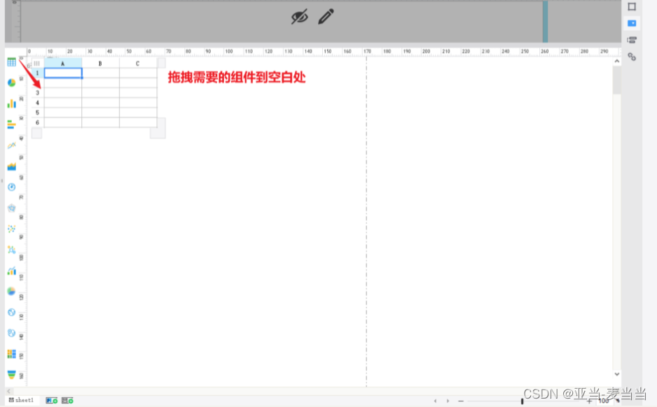Viewport: 657px width, 407px height.
Task: Click the vertical scrollbar down arrow
Action: pyautogui.click(x=617, y=374)
